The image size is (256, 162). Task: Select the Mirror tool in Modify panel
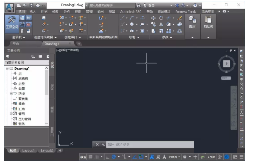[x=161, y=25]
